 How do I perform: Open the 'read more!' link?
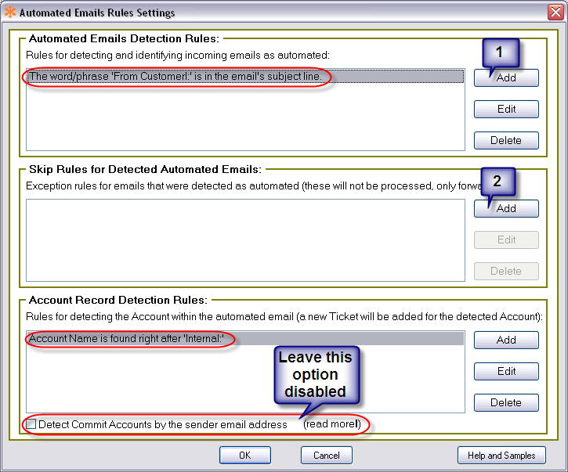(x=332, y=424)
